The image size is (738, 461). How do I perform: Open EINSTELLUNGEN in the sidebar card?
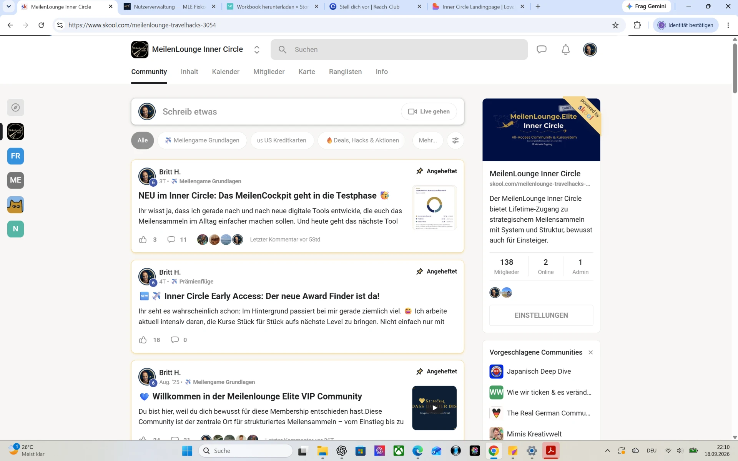[541, 315]
